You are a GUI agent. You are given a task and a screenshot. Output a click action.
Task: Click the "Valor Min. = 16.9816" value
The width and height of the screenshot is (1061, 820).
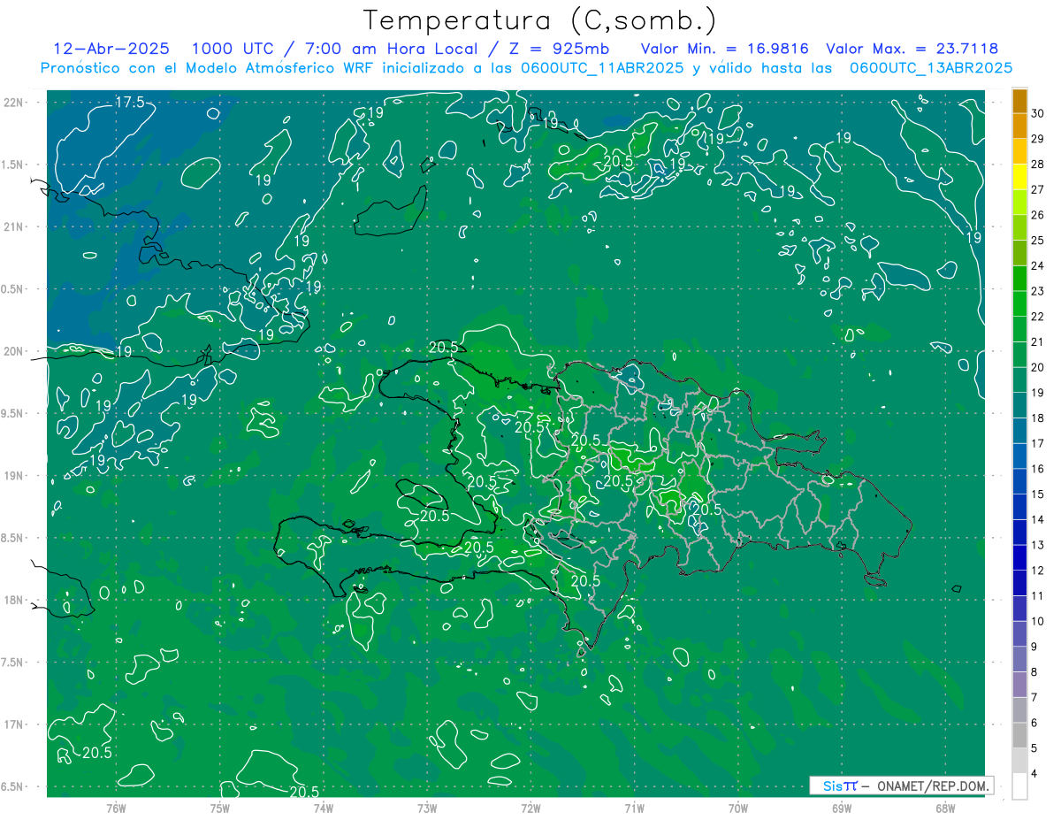point(726,49)
